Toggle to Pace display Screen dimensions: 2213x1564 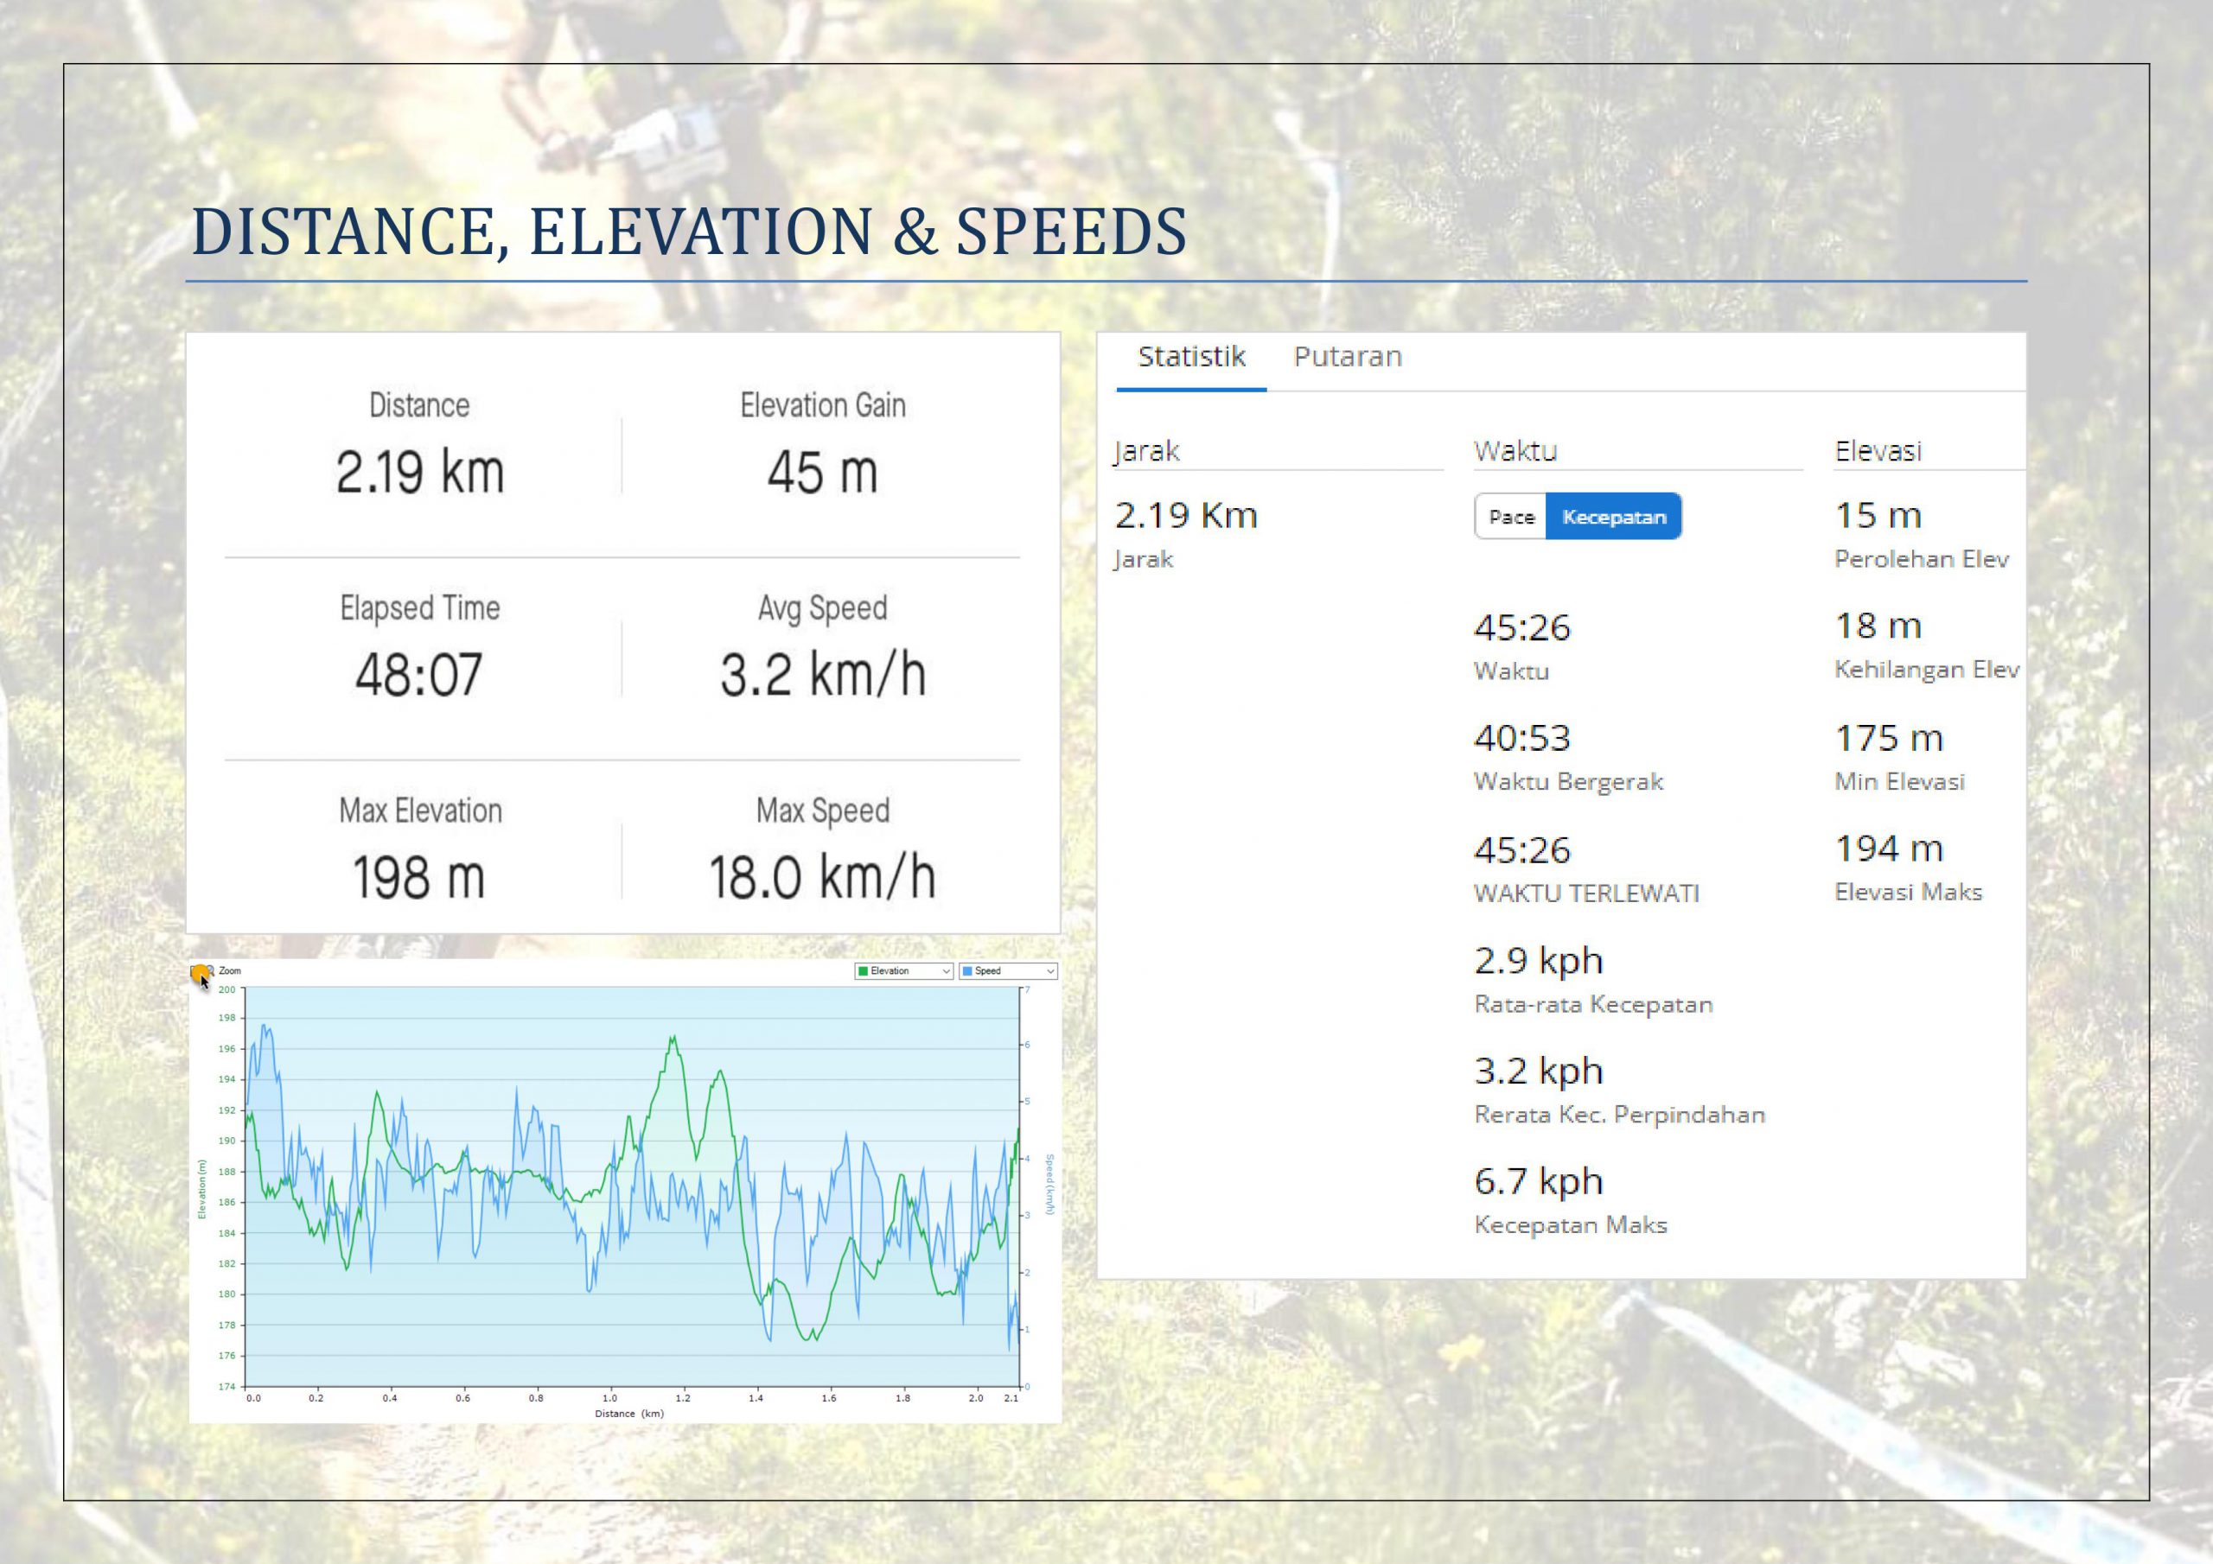point(1510,517)
